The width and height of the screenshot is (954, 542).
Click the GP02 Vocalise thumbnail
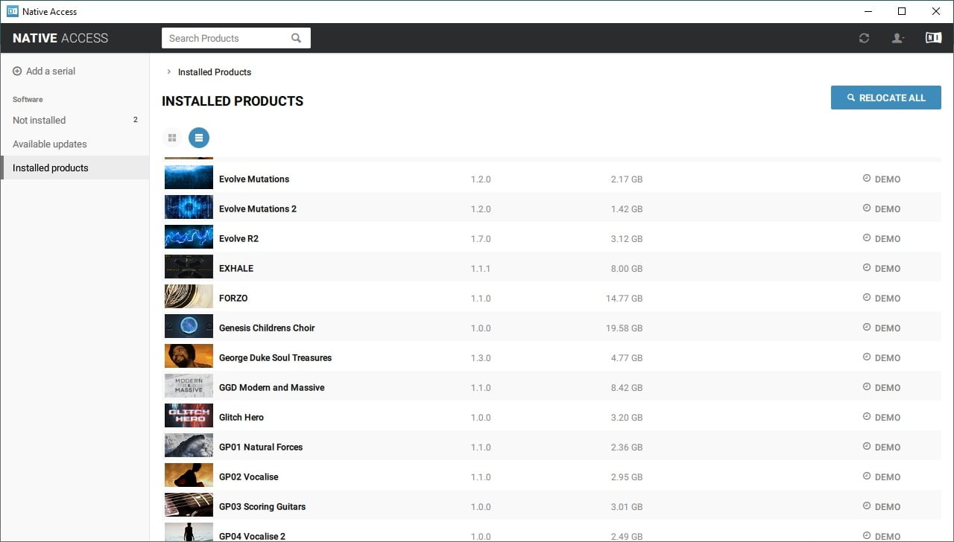pos(189,475)
